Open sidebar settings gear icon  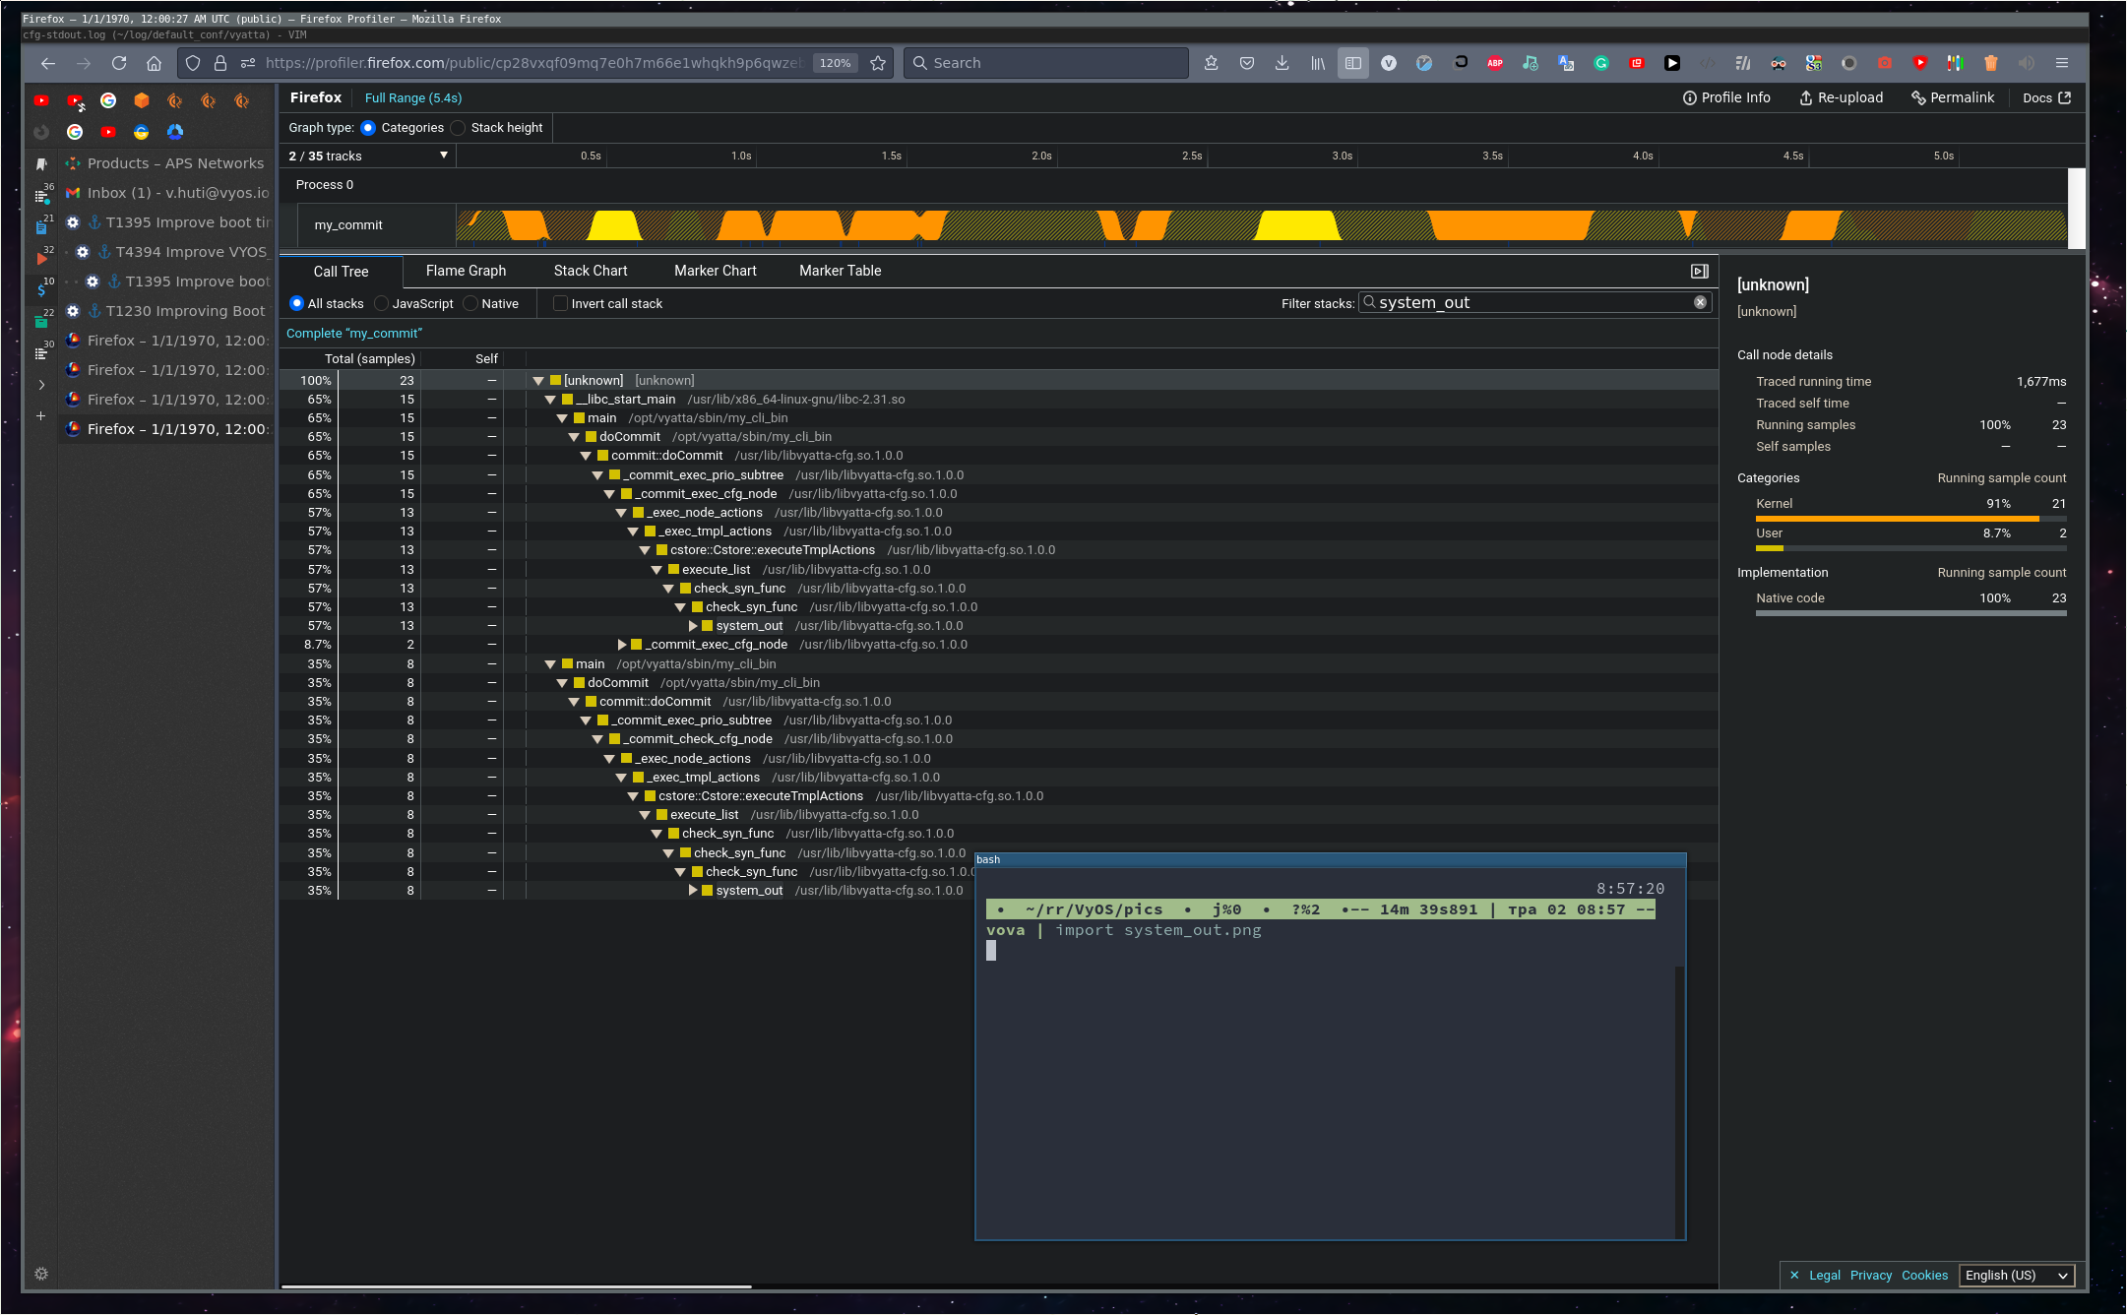[x=41, y=1274]
